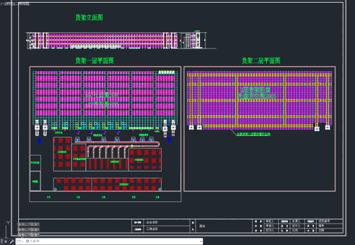The width and height of the screenshot is (355, 245).
Task: Select the 项目编号 title block text
Action: tap(324, 221)
